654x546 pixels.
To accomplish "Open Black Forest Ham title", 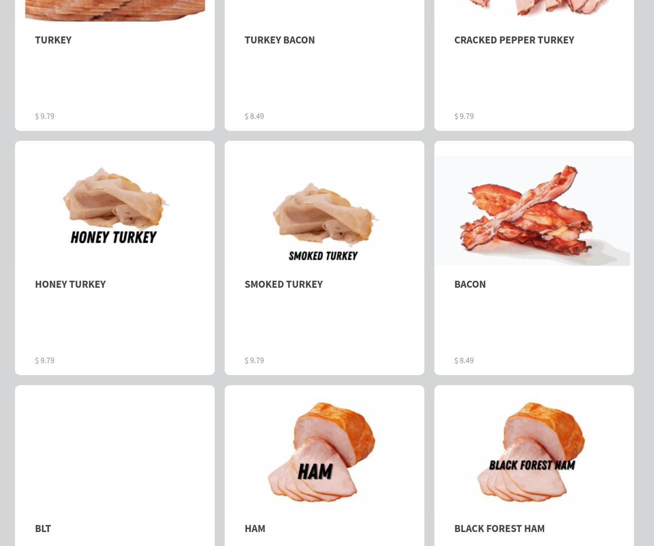I will pos(499,528).
